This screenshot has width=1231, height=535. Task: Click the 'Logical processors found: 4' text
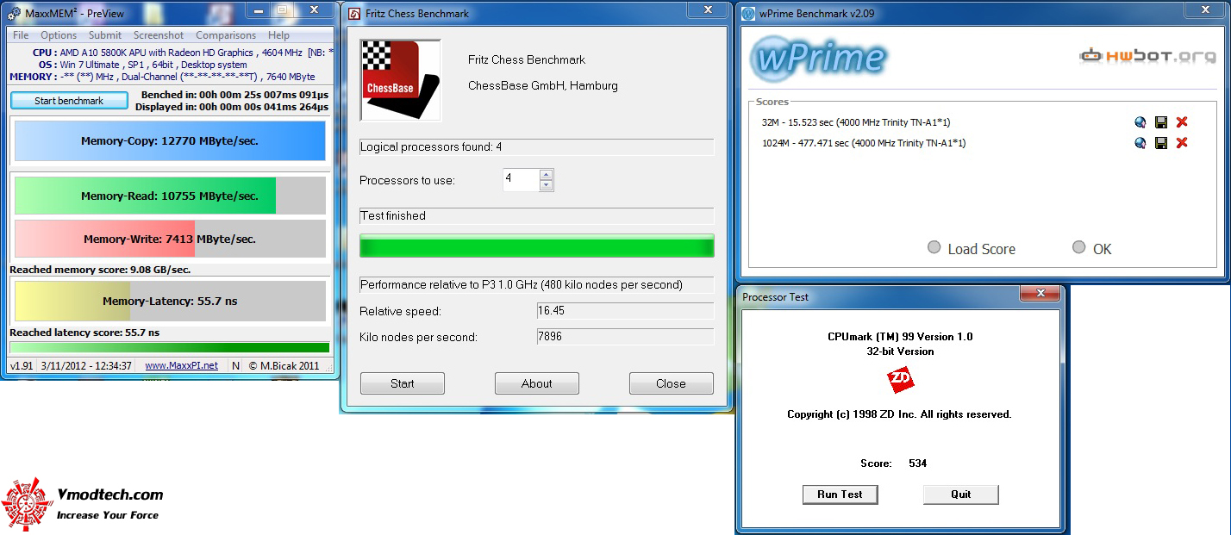[431, 147]
